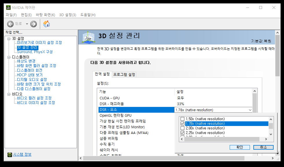Uncheck the 1.78x native resolution checkbox

click(x=182, y=124)
